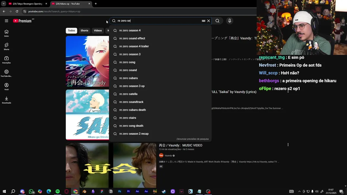This screenshot has width=347, height=195.
Task: Show hidden system tray icons
Action: point(299,191)
